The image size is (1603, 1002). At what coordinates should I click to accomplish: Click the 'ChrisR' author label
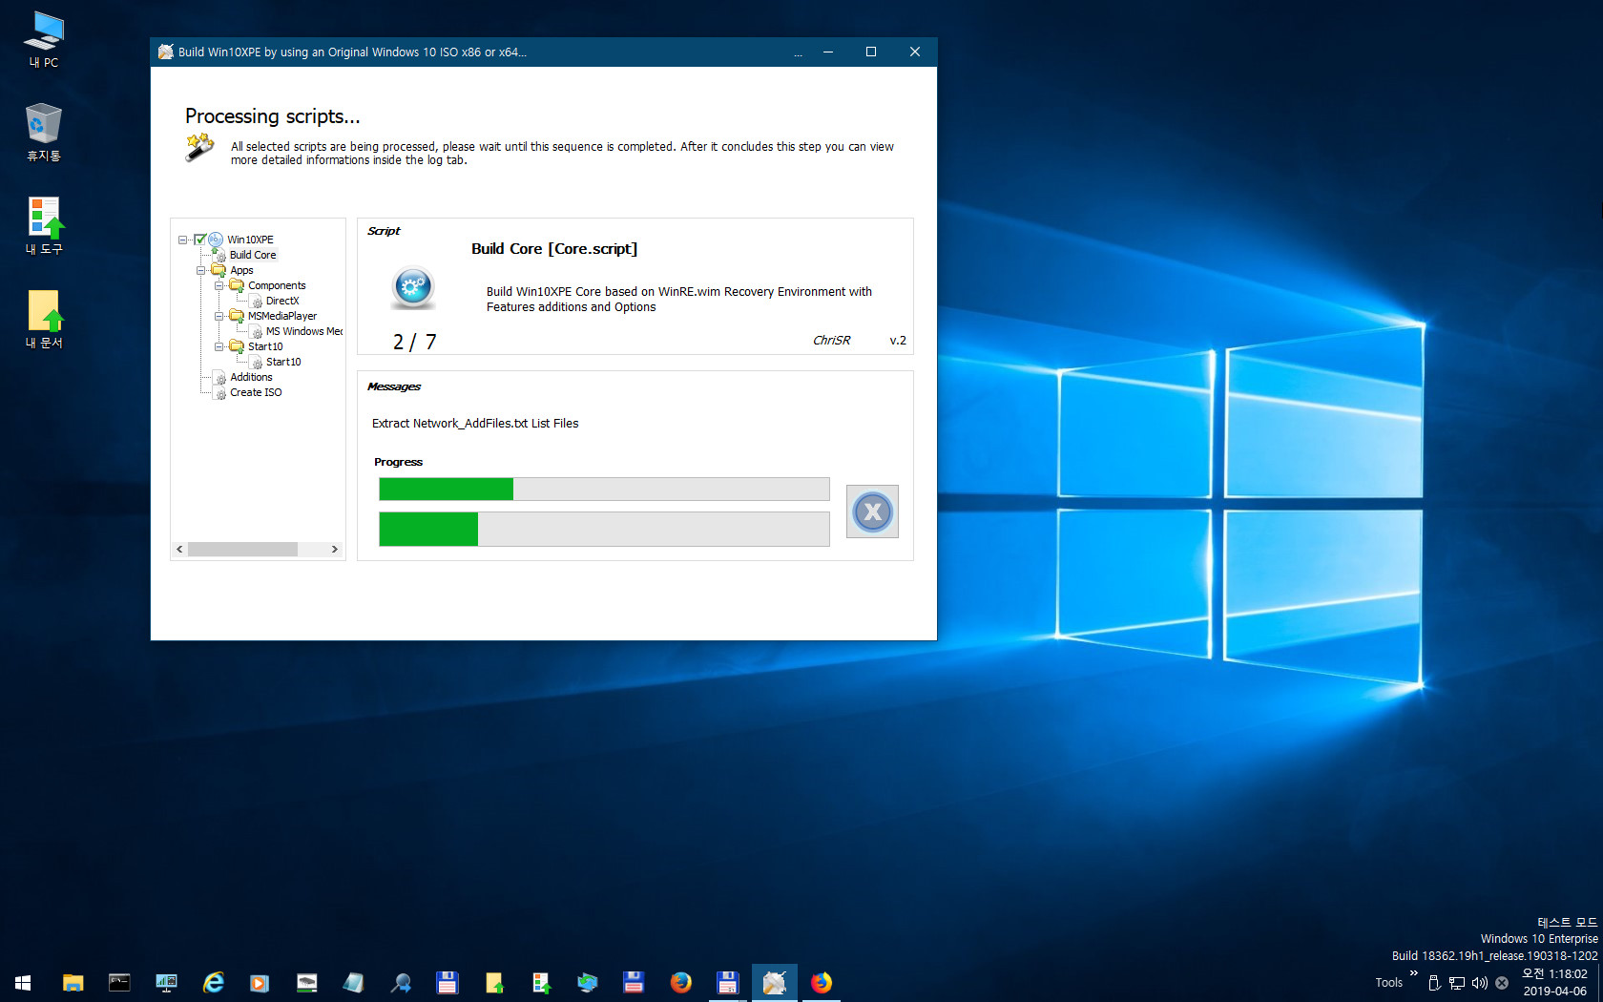point(831,340)
